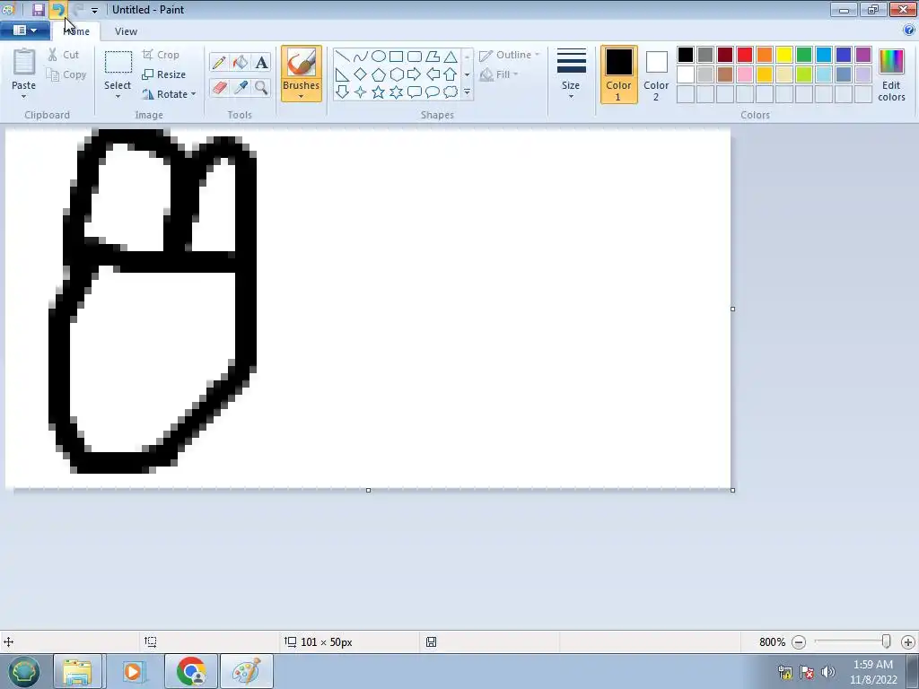Activate Color 1 foreground selector
919x689 pixels.
[619, 74]
